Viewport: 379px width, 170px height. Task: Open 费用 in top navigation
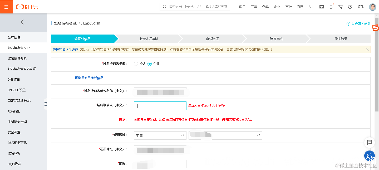click(242, 7)
